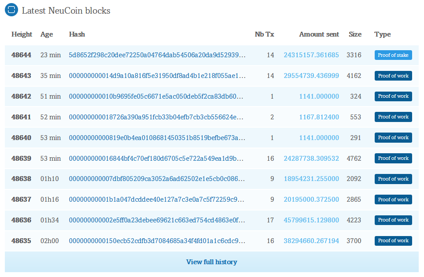Click the NeuCoin blocks logo icon

pos(11,10)
